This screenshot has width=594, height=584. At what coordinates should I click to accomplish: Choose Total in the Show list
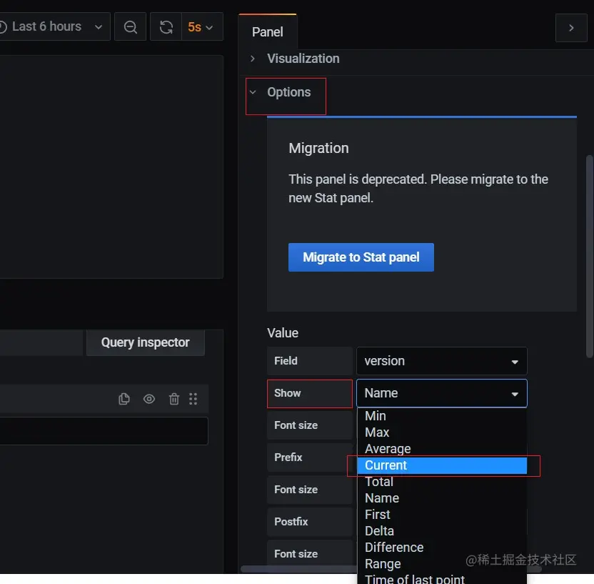(442, 482)
